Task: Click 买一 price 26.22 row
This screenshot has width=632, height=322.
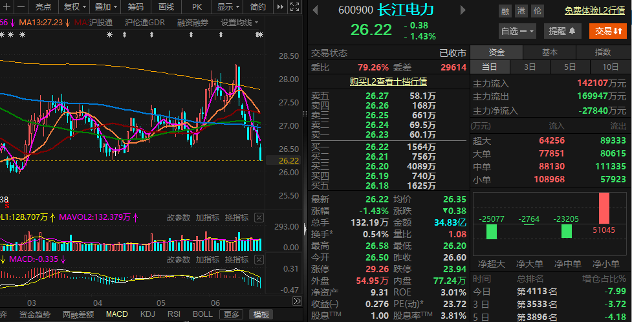Action: 387,147
